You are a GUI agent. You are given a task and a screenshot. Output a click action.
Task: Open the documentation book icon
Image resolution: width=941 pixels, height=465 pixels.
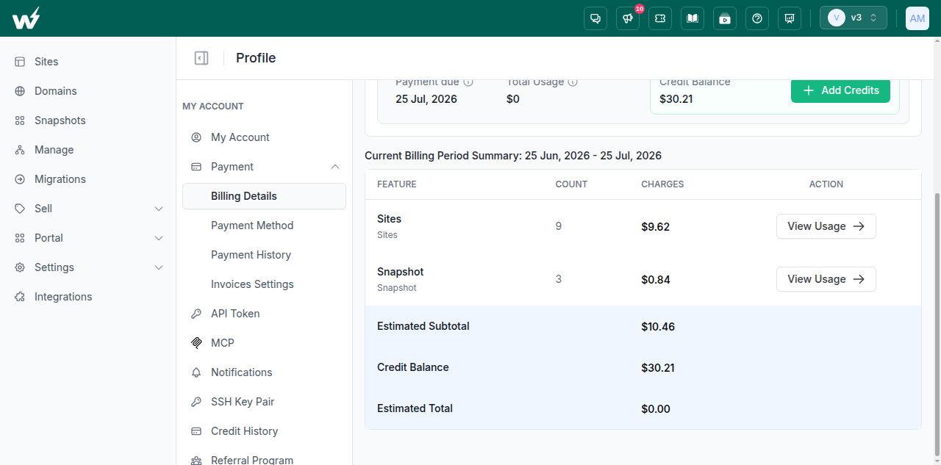pos(693,18)
